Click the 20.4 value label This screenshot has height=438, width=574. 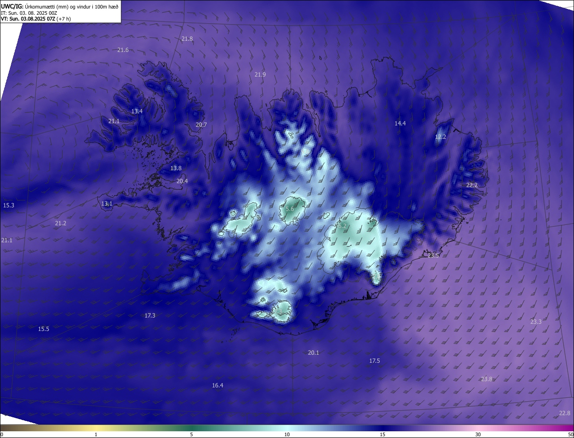click(x=182, y=181)
